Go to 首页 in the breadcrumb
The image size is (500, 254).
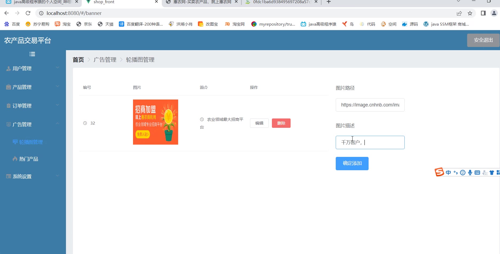pos(78,60)
